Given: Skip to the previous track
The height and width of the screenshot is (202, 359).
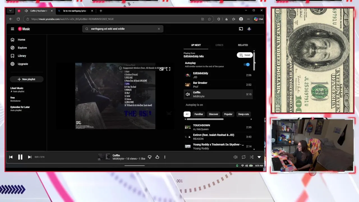Looking at the screenshot, I should (11, 157).
